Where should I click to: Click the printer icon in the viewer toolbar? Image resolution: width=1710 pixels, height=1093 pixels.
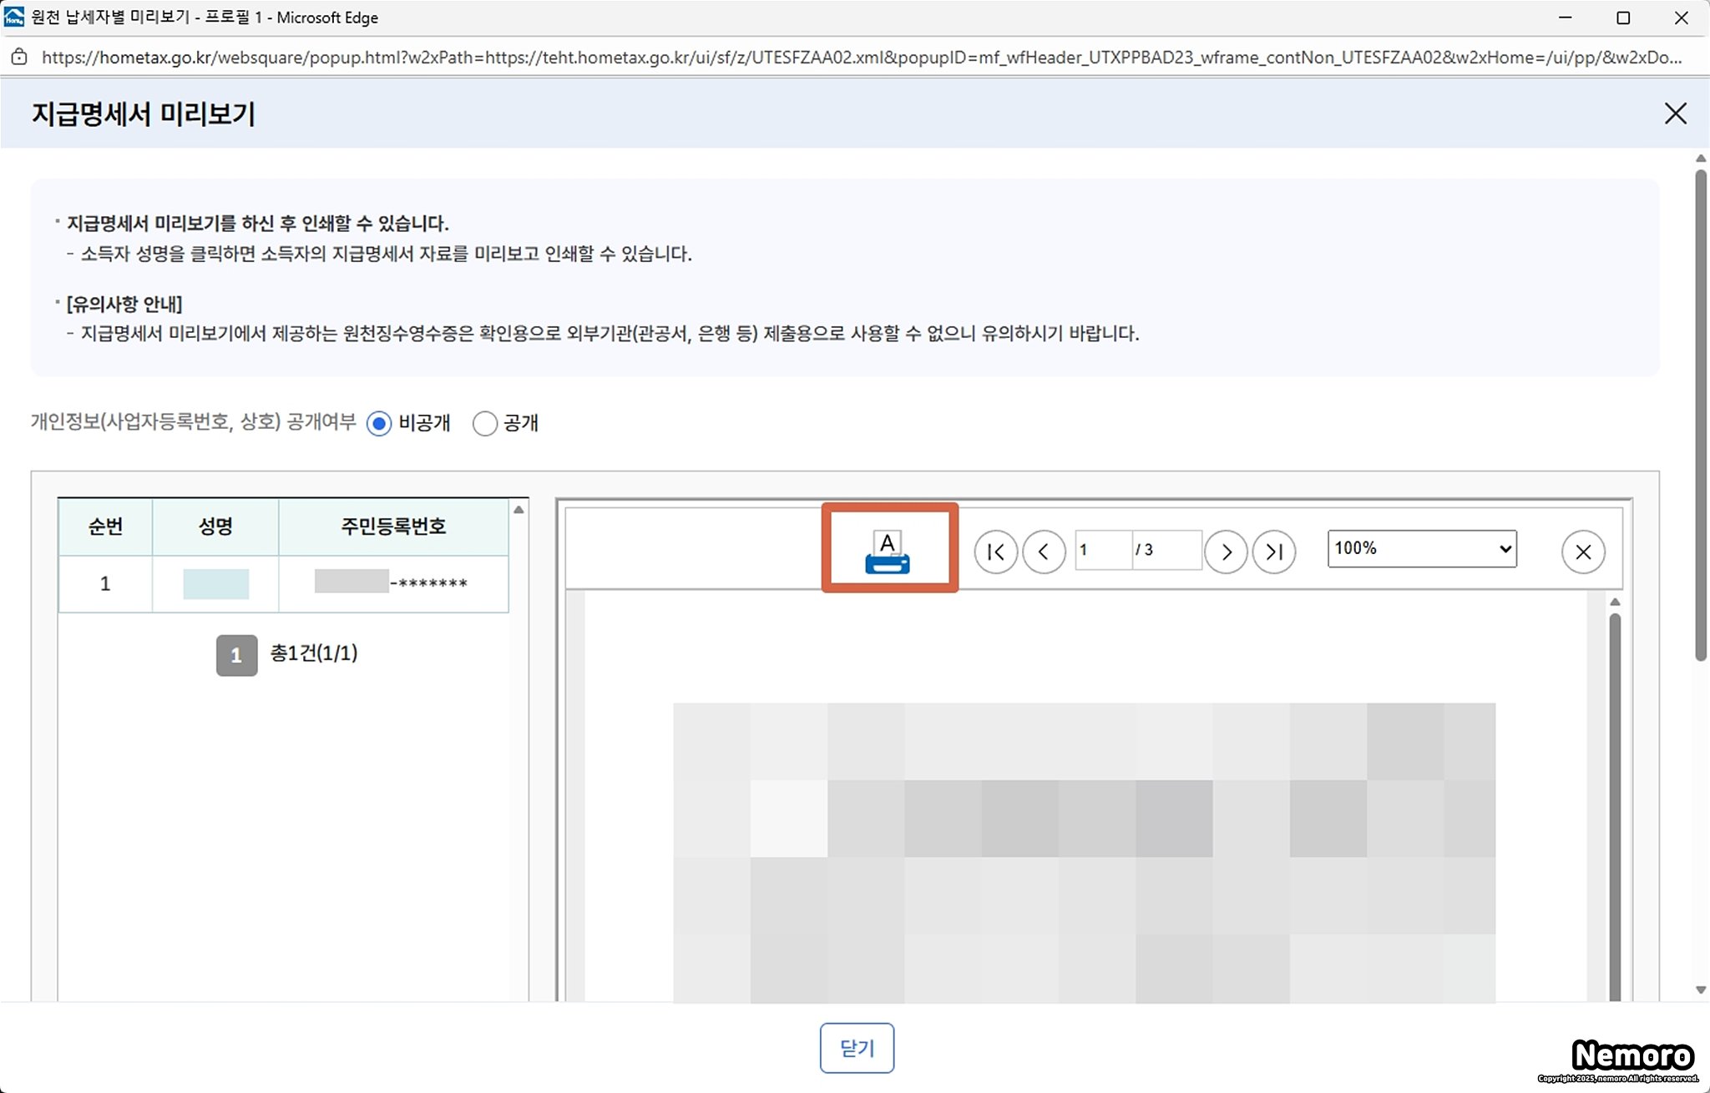tap(888, 552)
